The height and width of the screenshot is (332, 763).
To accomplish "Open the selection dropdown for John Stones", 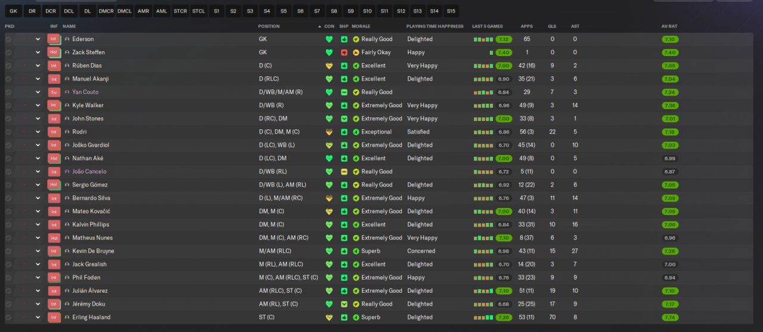I will coord(38,119).
